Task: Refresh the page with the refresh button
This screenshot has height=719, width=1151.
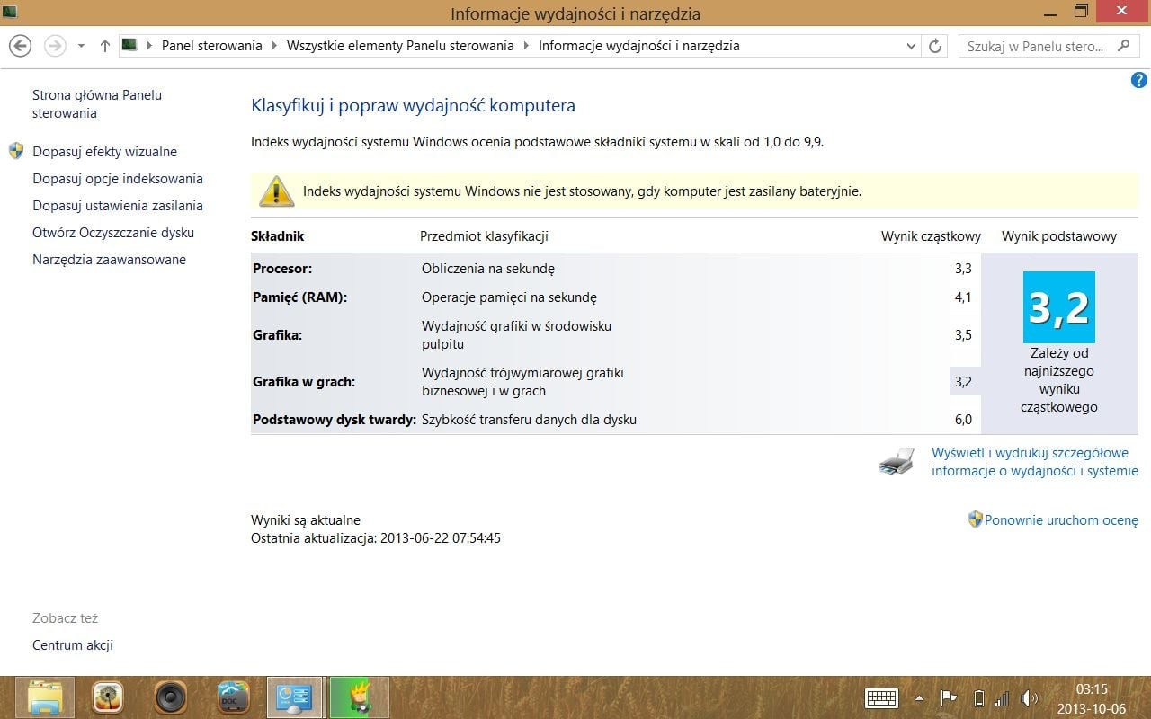Action: pos(935,46)
